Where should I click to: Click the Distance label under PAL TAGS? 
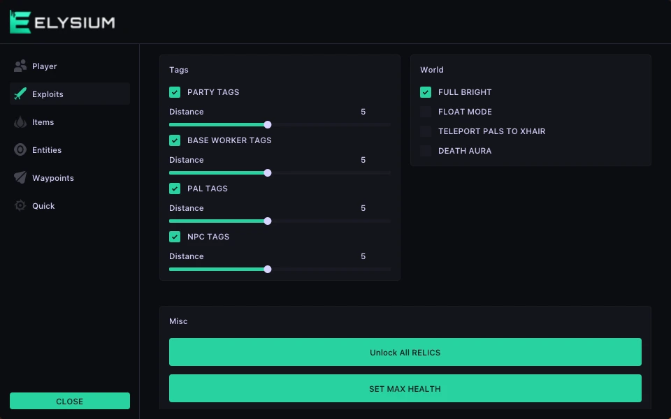(x=186, y=208)
